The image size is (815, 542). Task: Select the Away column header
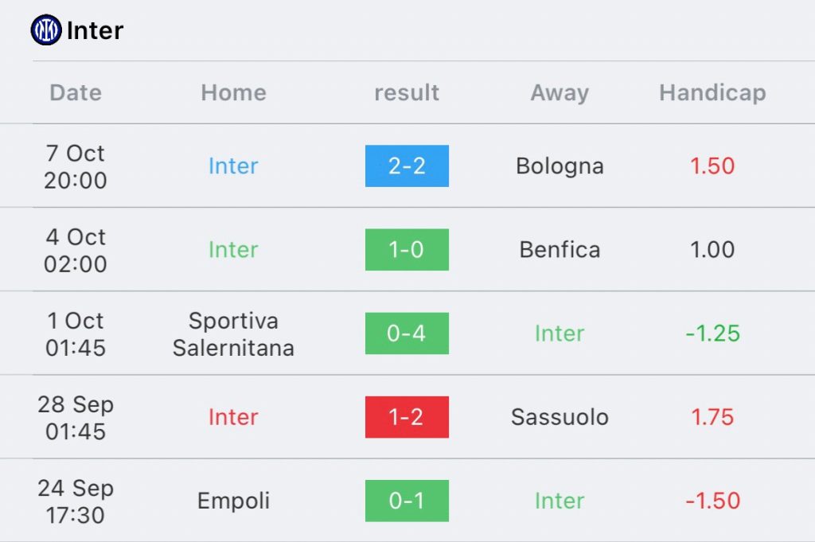click(x=560, y=93)
